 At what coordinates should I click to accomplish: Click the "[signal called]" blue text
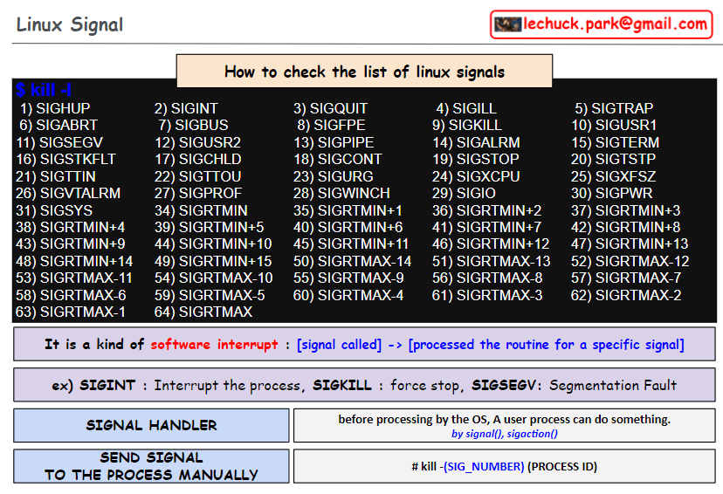[x=339, y=344]
